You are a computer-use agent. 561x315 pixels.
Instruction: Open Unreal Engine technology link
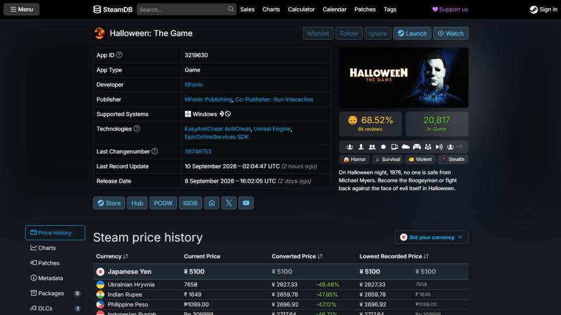tap(272, 128)
